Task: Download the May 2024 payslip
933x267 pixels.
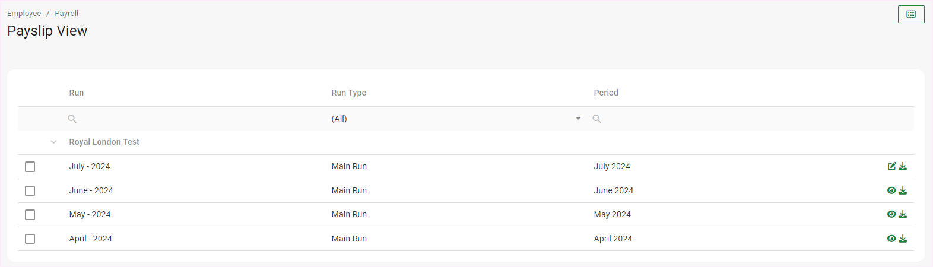Action: [x=903, y=214]
